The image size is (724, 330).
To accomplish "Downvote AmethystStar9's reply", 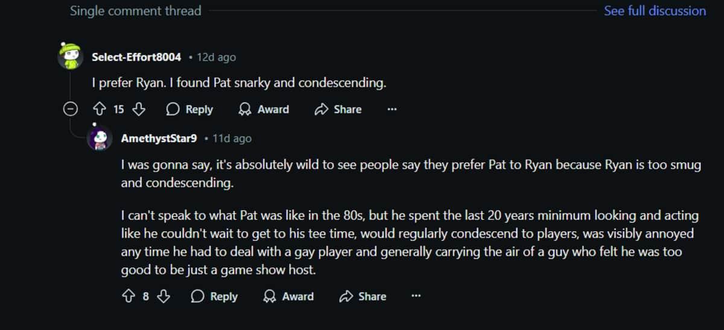I will point(164,296).
